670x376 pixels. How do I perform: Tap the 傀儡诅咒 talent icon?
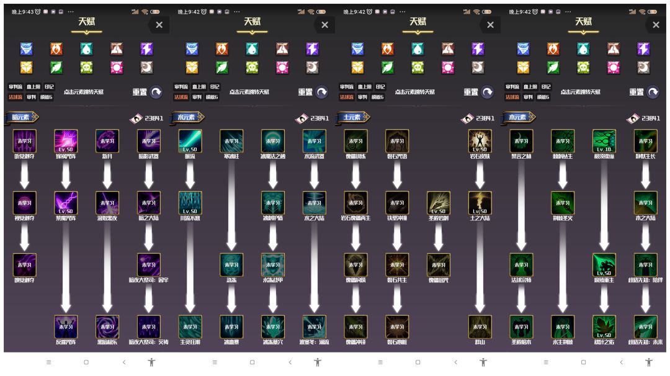[x=439, y=265]
